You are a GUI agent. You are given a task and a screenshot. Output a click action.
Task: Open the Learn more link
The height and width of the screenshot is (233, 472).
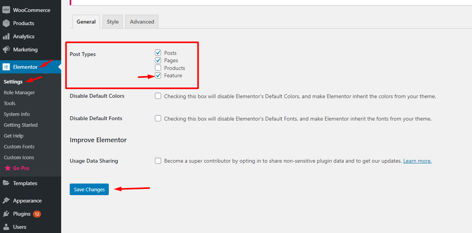click(x=417, y=161)
